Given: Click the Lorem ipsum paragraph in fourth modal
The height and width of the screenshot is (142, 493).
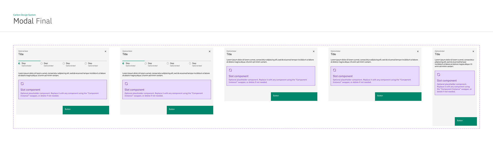Looking at the screenshot, I should [374, 61].
